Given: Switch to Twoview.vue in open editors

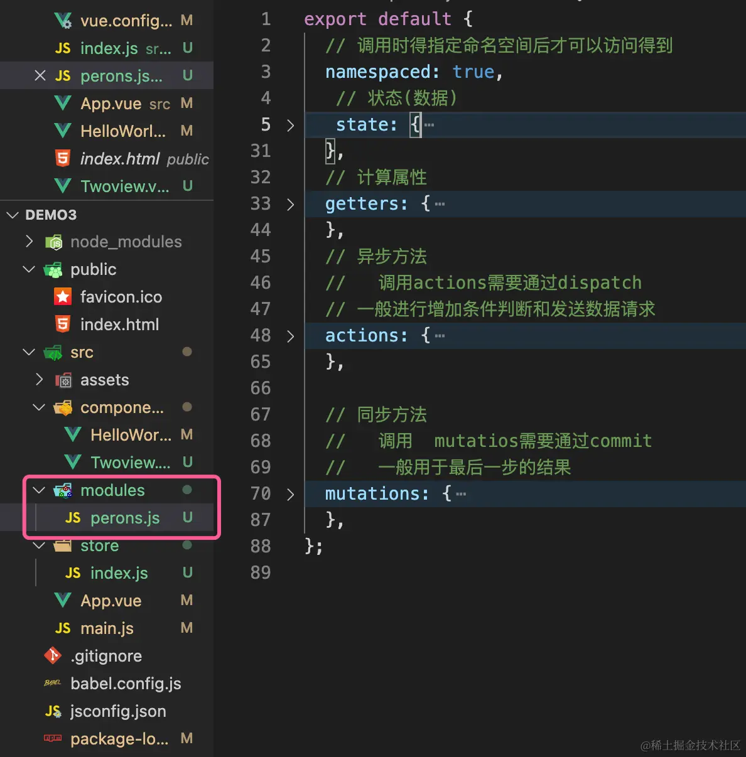Looking at the screenshot, I should 124,186.
